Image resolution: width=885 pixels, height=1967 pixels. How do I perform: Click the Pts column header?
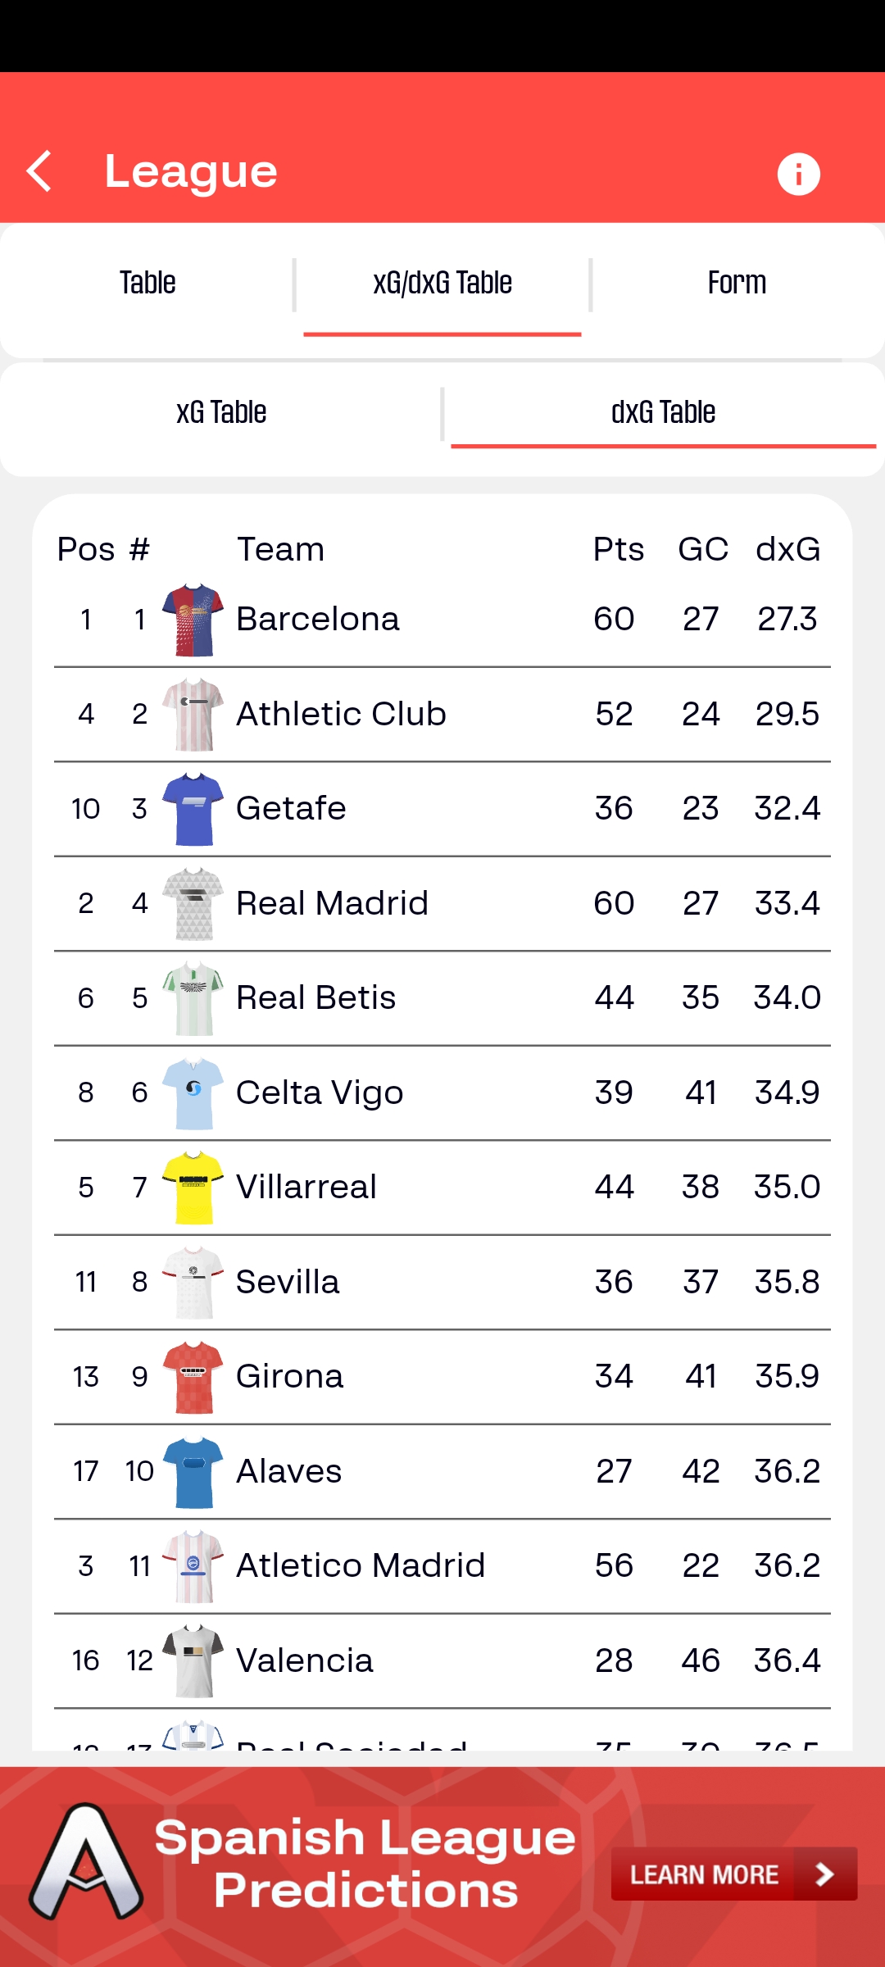pos(618,549)
